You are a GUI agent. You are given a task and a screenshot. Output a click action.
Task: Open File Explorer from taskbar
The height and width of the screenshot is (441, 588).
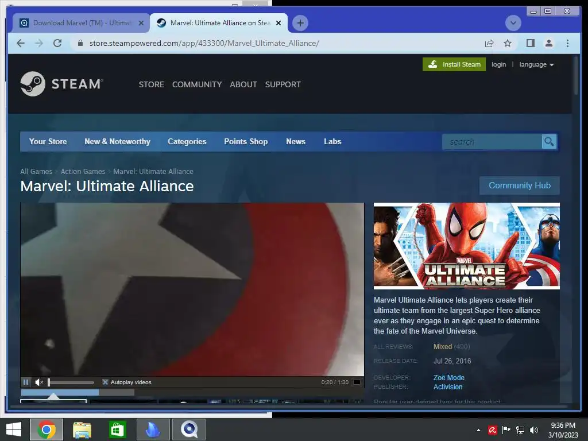(x=82, y=430)
